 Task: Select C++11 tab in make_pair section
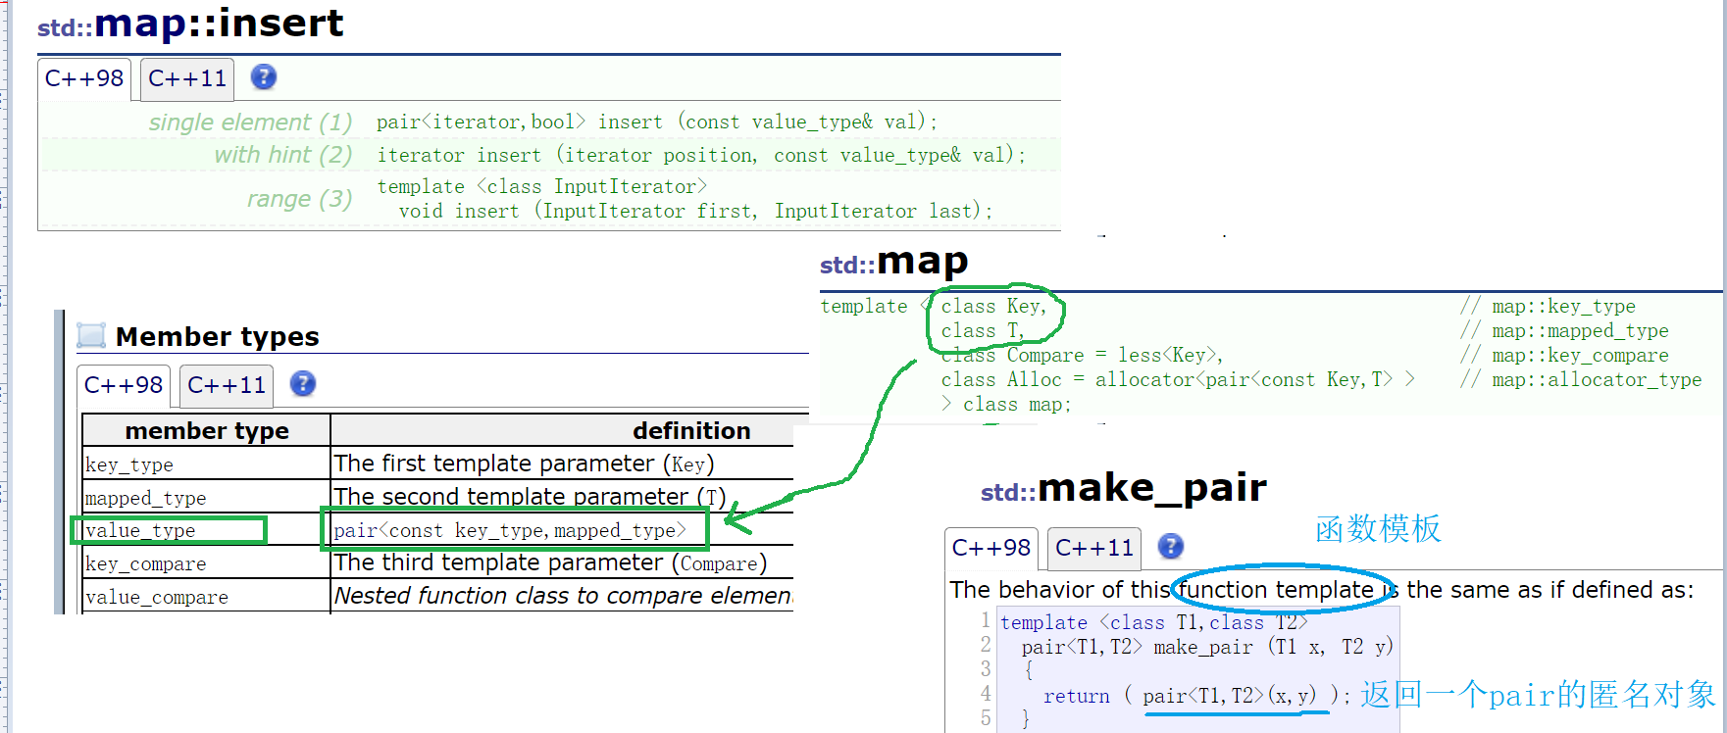point(1094,548)
